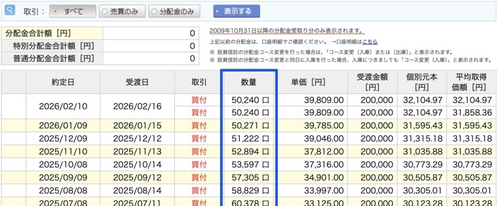Image resolution: width=500 pixels, height=206 pixels.
Task: Click 買付 in the 2025/12/09 row
Action: (x=199, y=138)
